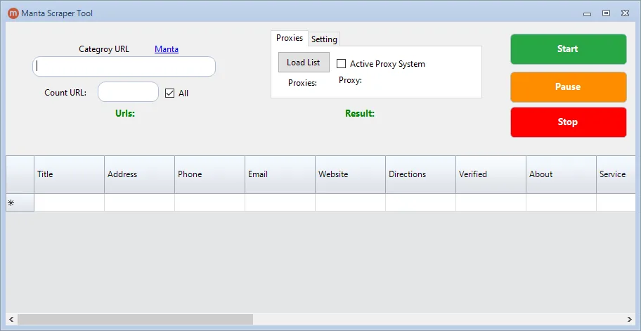The height and width of the screenshot is (331, 641).
Task: Click the green Start button
Action: click(x=568, y=49)
